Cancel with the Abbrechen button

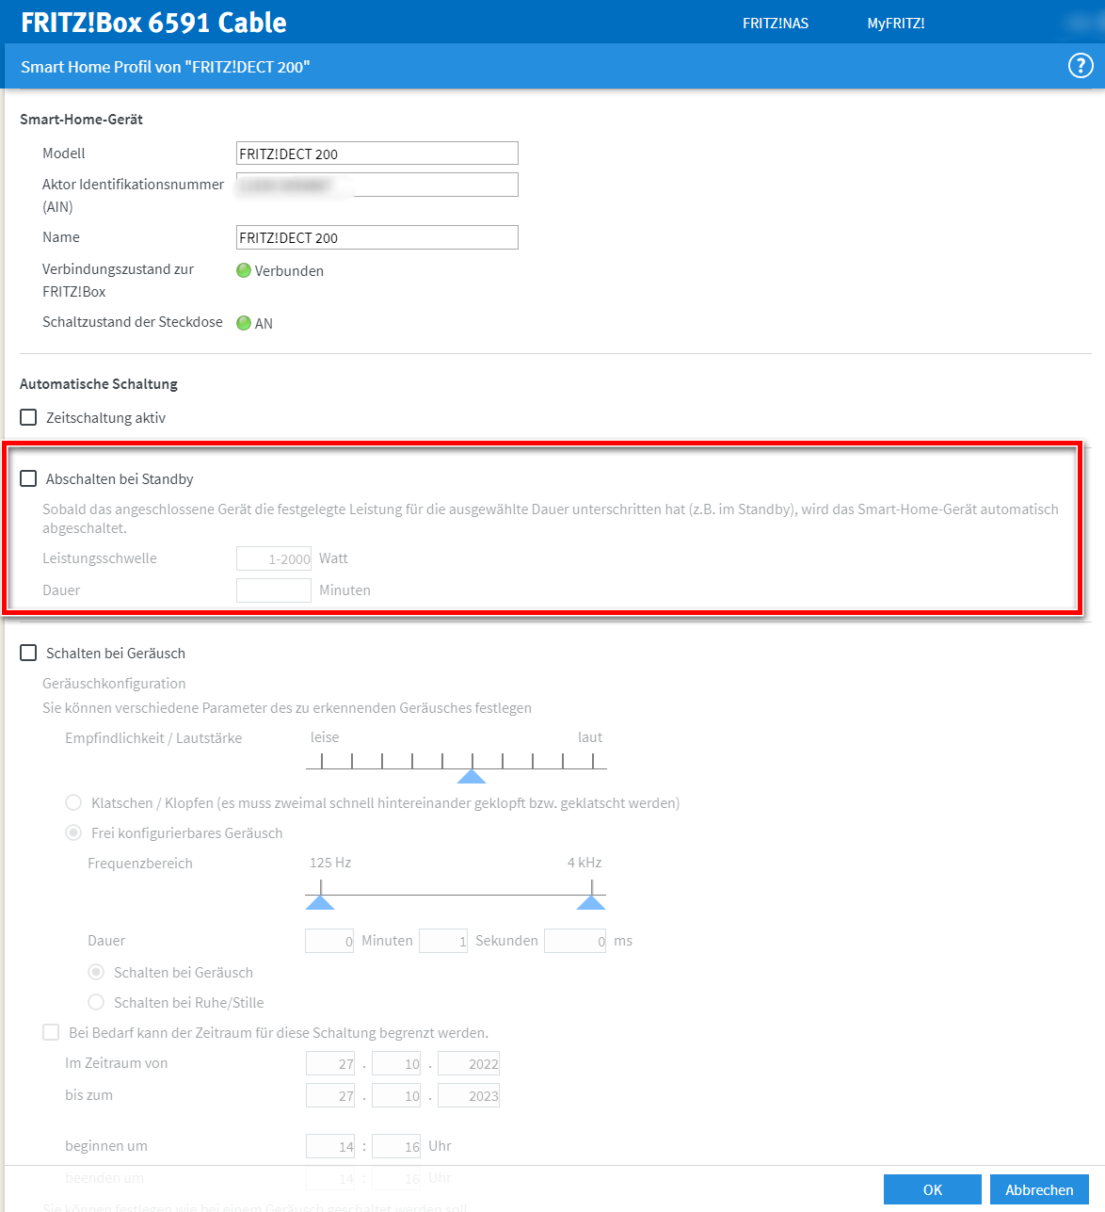click(x=1039, y=1189)
